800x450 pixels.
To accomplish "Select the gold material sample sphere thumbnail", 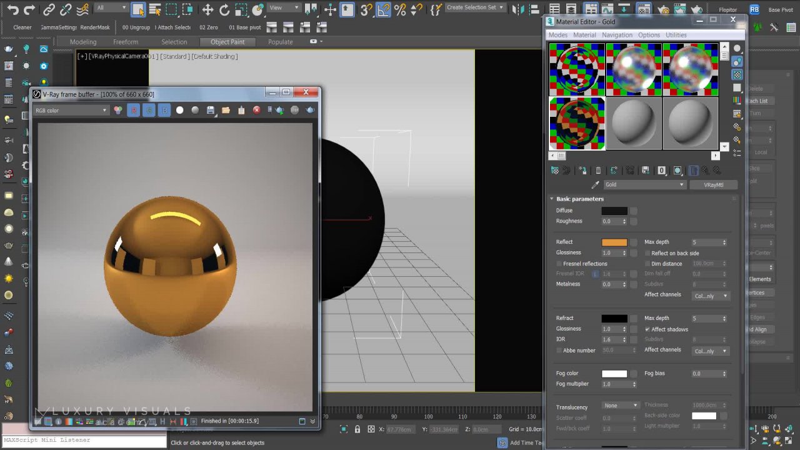I will click(x=577, y=123).
